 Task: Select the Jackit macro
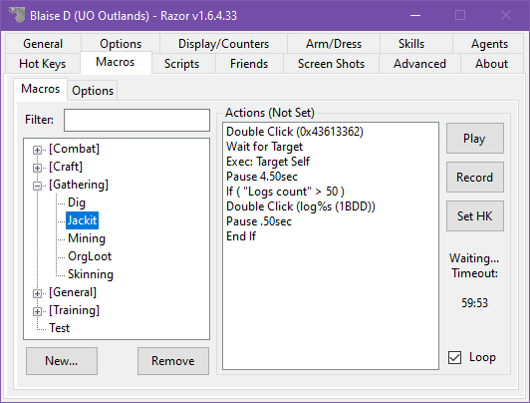point(82,220)
